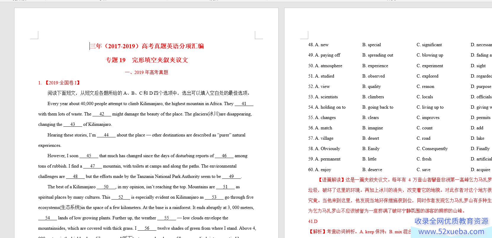Click the heading 一、2019年高考真题
The image size is (492, 238).
(x=147, y=72)
